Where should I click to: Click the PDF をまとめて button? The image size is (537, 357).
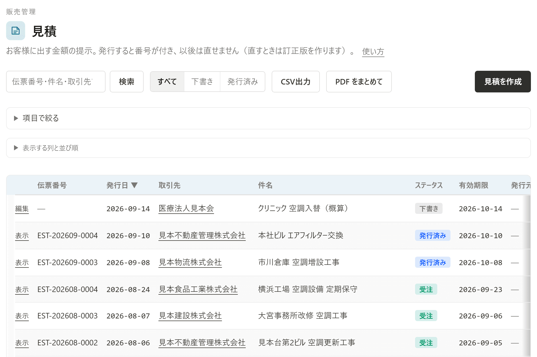coord(359,82)
